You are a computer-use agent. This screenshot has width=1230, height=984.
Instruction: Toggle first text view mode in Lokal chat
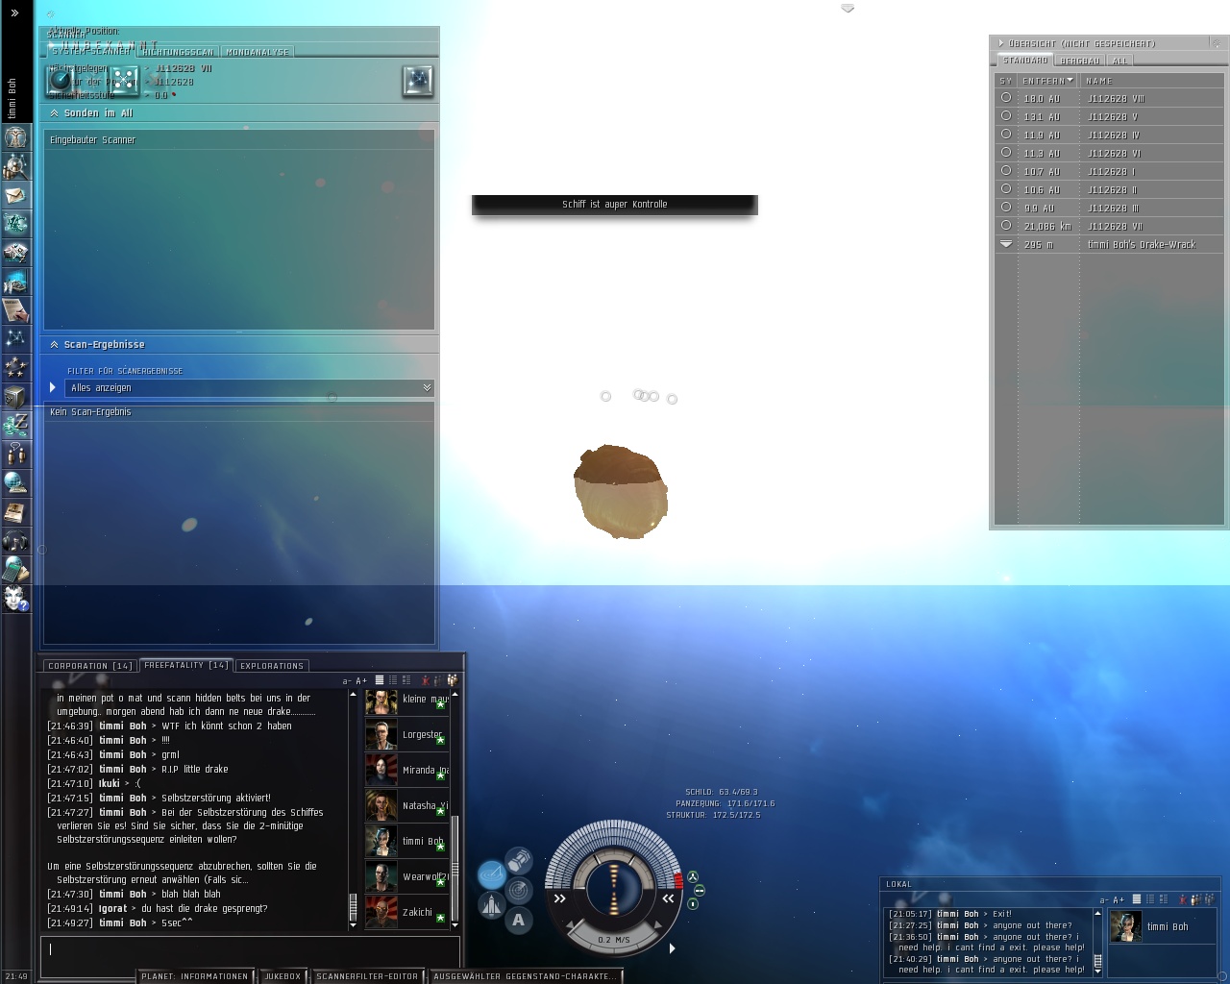[x=1136, y=899]
